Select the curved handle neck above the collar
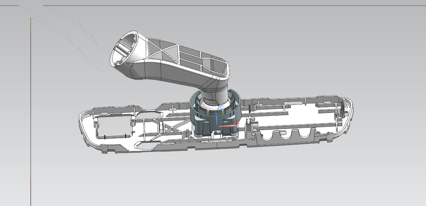426x206 pixels. pyautogui.click(x=214, y=93)
